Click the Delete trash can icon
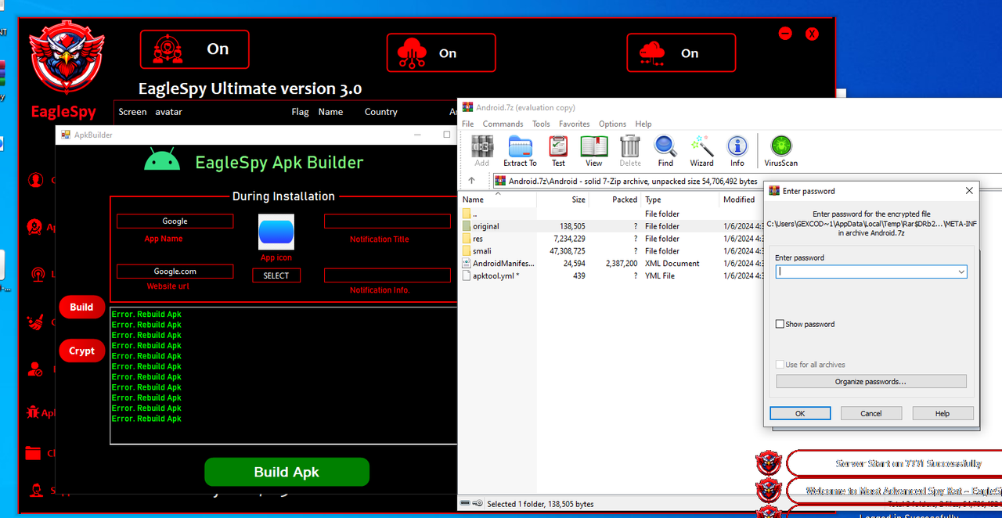This screenshot has width=1002, height=518. point(630,151)
